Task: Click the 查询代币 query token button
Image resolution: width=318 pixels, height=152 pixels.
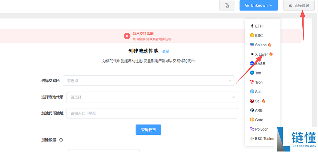Action: point(148,130)
